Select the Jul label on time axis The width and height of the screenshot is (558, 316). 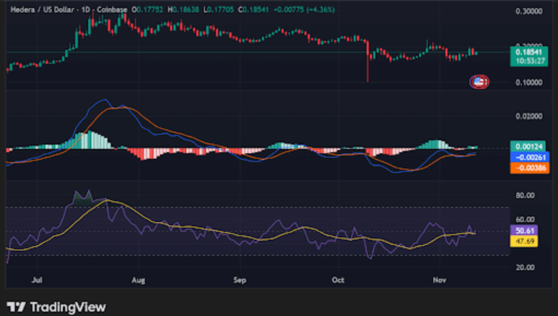point(37,281)
